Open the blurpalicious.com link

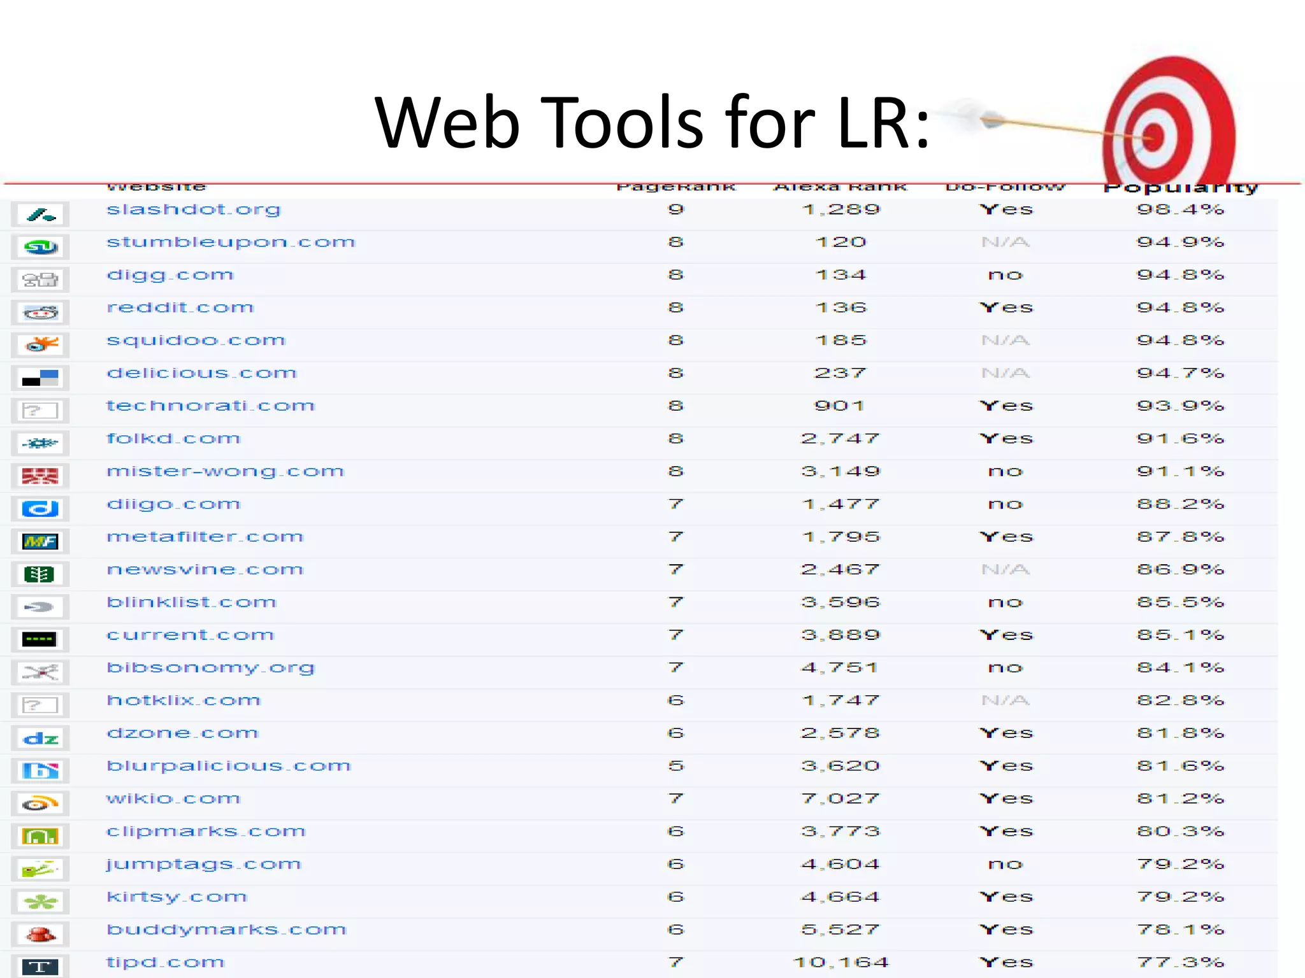point(228,766)
